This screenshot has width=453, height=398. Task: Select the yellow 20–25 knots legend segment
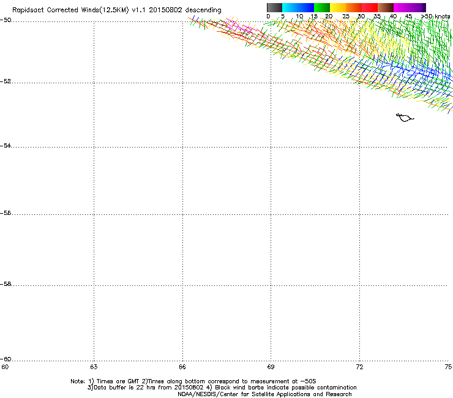click(338, 7)
